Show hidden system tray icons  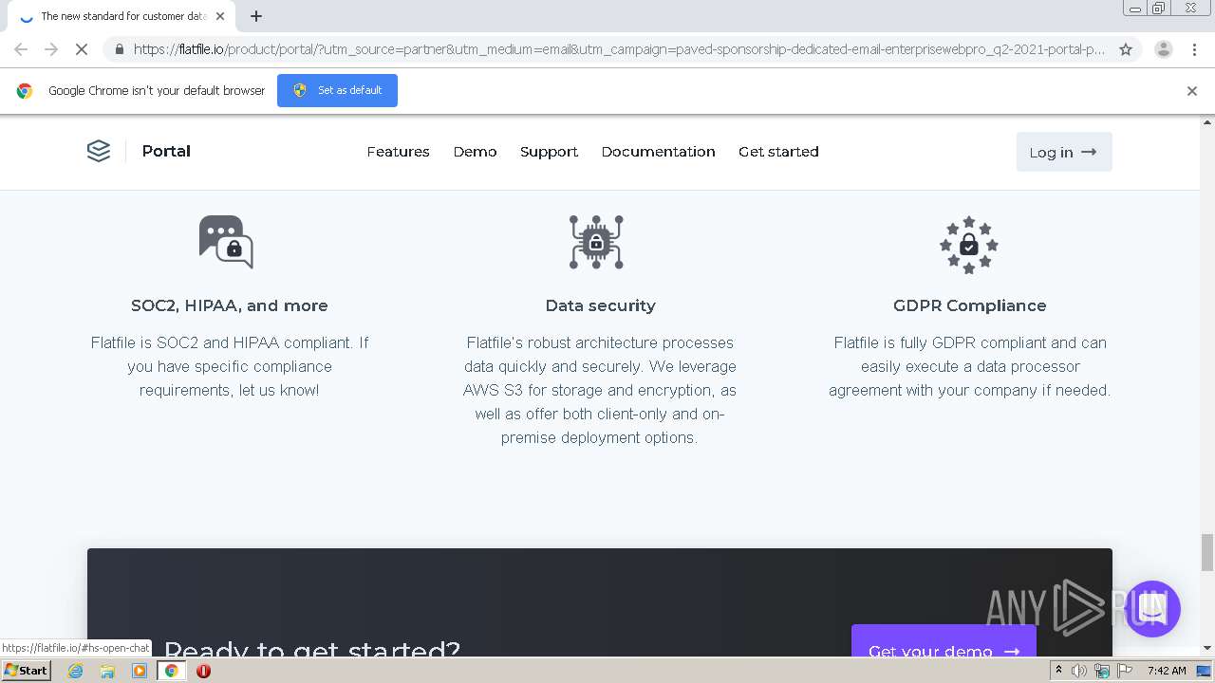point(1058,671)
